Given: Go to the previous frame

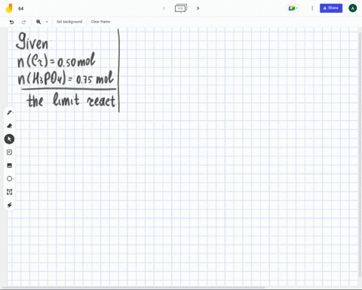Looking at the screenshot, I should click(164, 8).
